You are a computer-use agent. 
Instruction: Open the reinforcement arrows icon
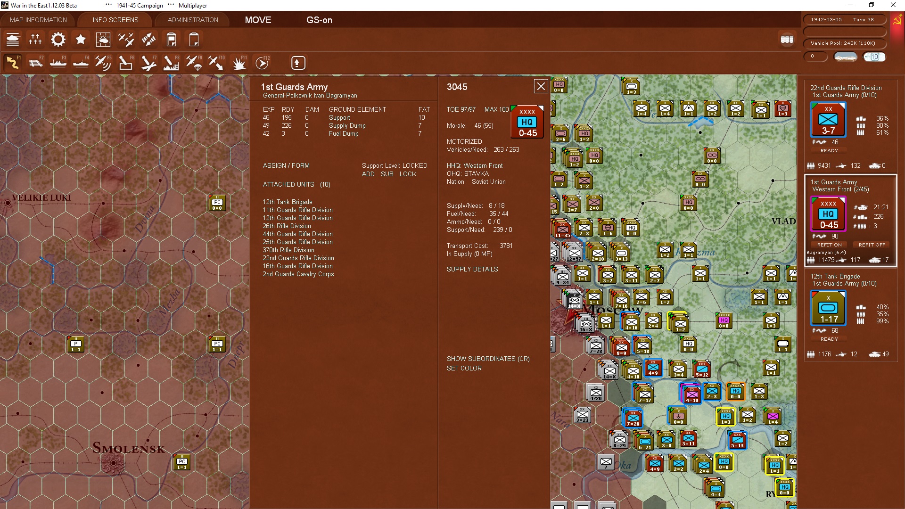148,40
